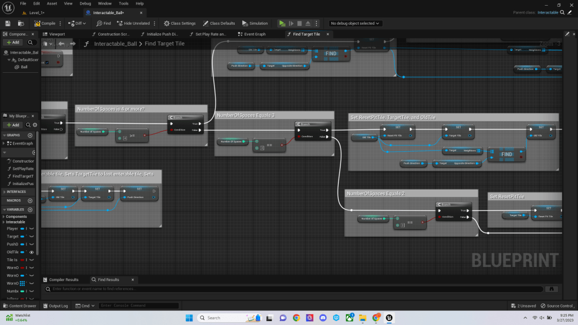Open the debug object selector dropdown
578x325 pixels.
(x=356, y=23)
